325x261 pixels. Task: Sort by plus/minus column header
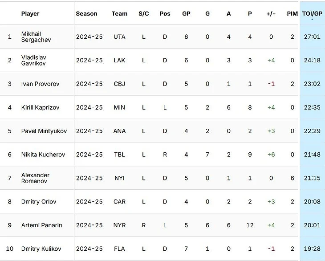[271, 14]
